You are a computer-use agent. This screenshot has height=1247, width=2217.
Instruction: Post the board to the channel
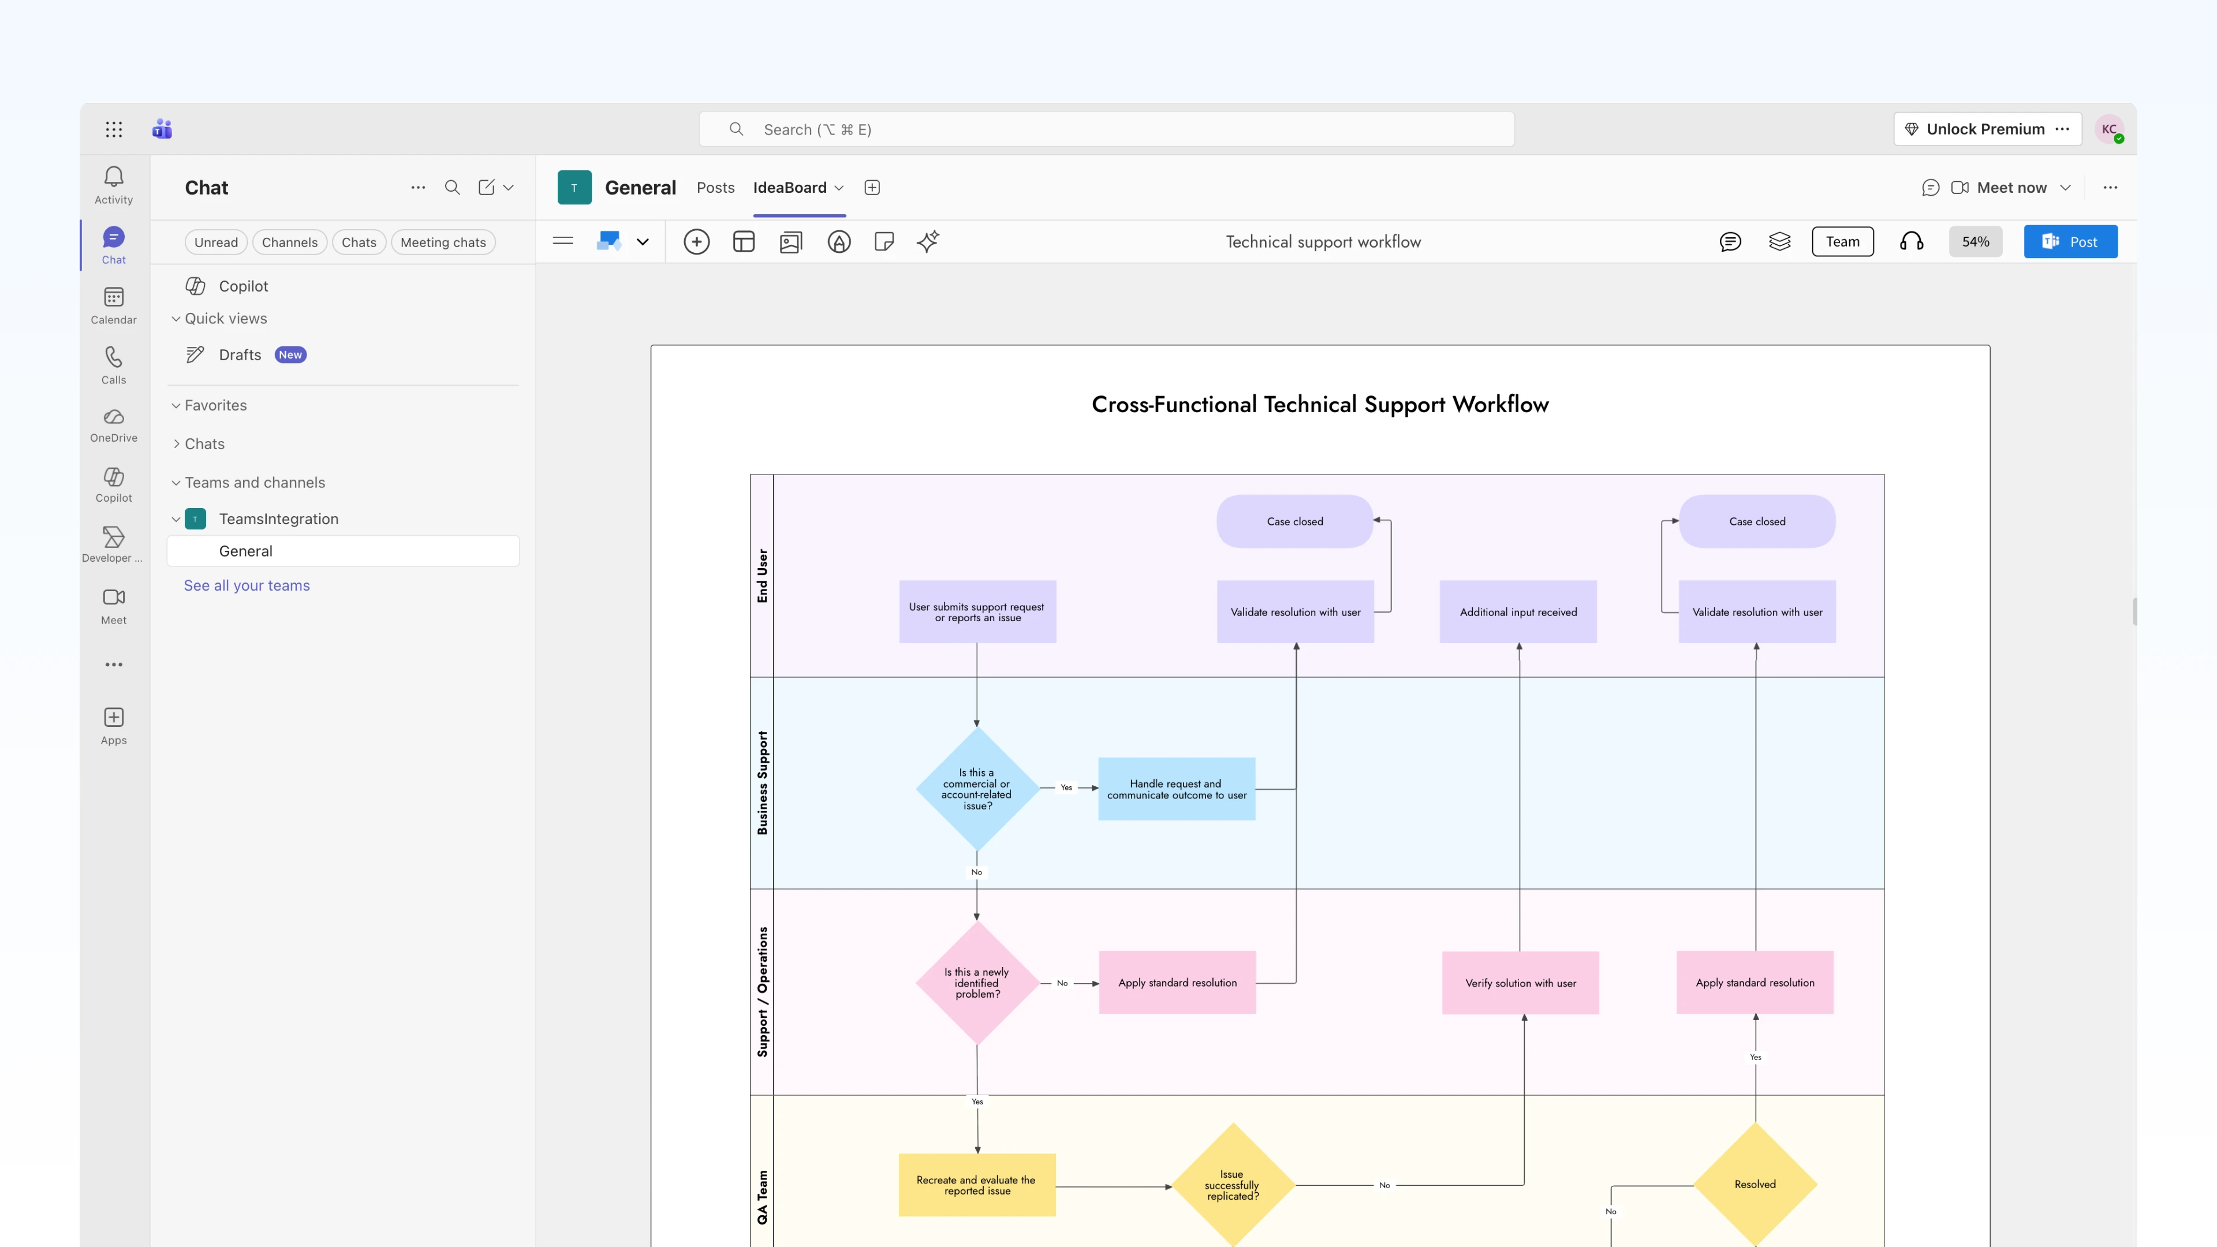(x=2071, y=242)
